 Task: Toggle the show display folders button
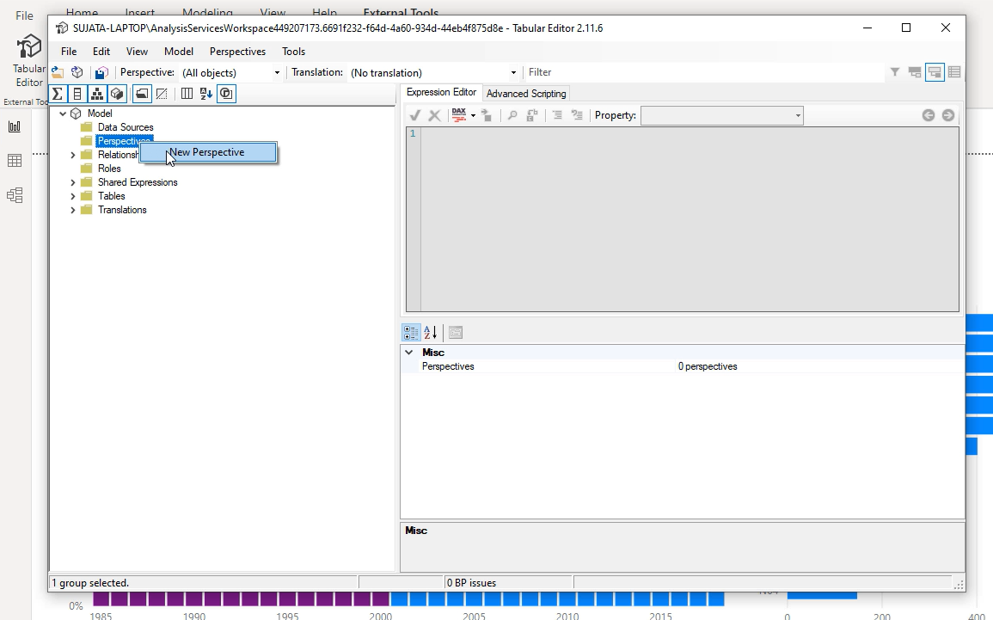click(x=142, y=94)
